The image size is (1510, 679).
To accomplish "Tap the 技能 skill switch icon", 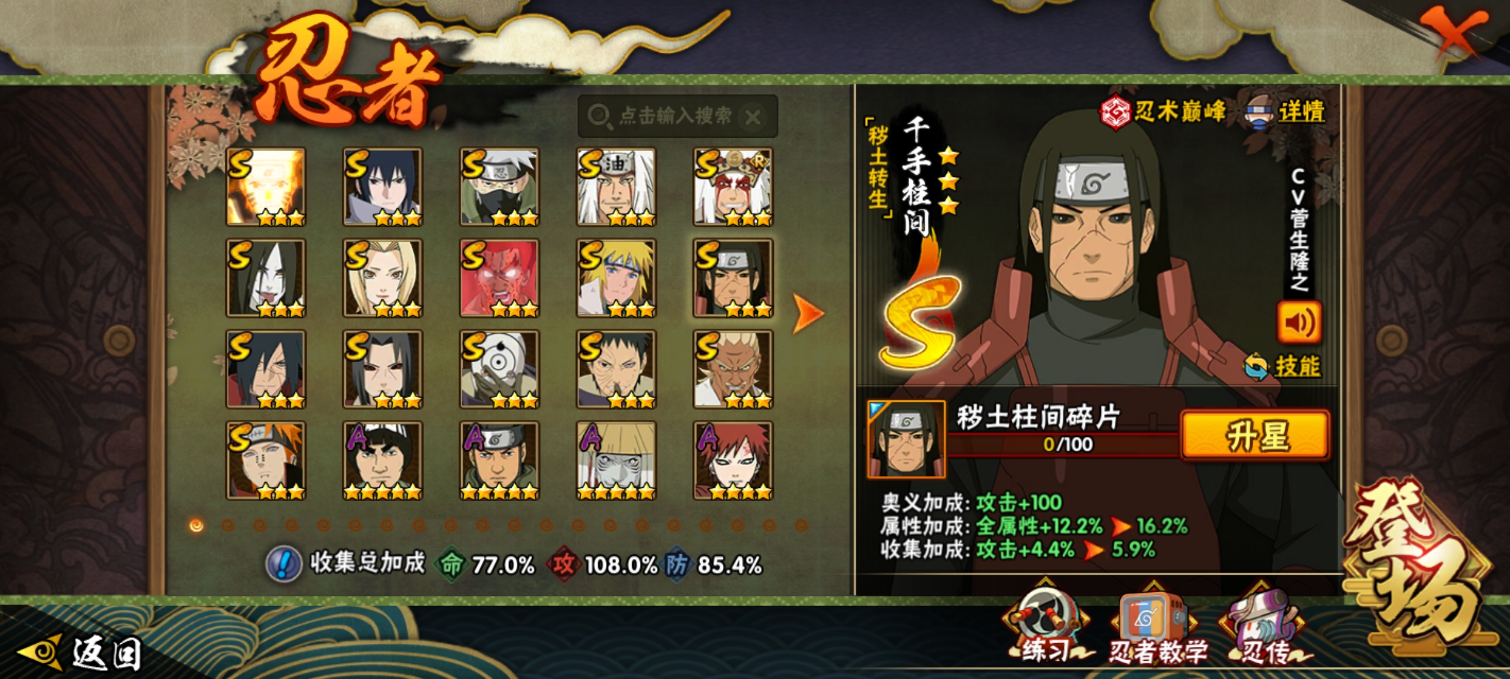I will tap(1256, 367).
